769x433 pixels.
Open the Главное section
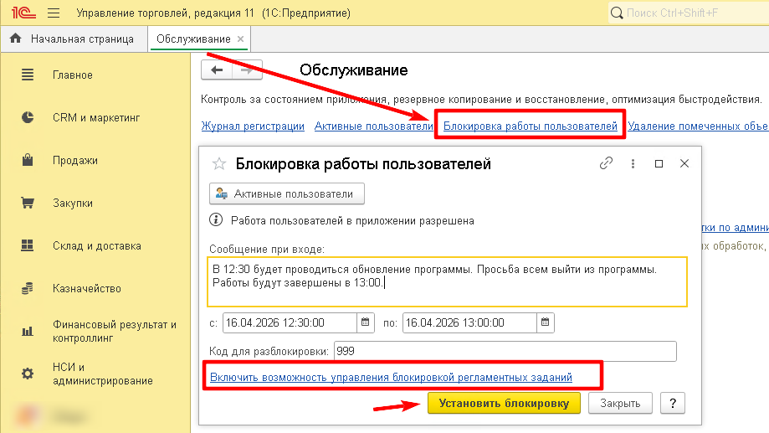73,75
